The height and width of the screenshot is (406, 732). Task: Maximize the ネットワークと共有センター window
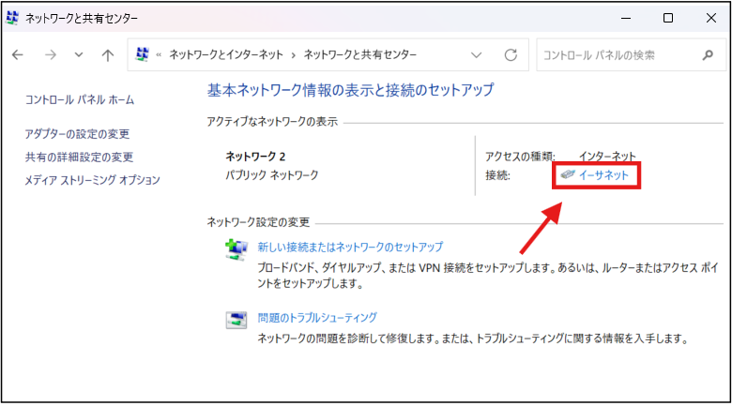[668, 18]
